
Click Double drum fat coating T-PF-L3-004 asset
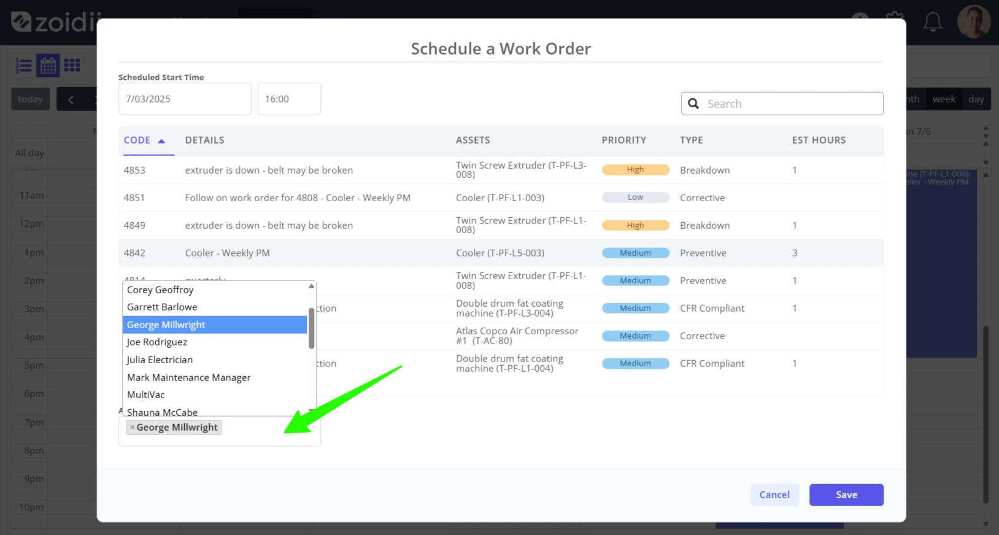(x=509, y=308)
